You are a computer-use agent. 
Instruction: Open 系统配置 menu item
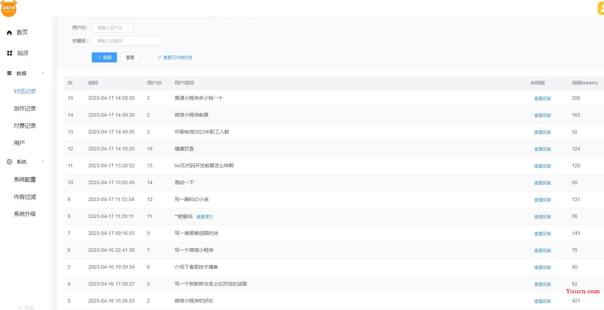[25, 180]
